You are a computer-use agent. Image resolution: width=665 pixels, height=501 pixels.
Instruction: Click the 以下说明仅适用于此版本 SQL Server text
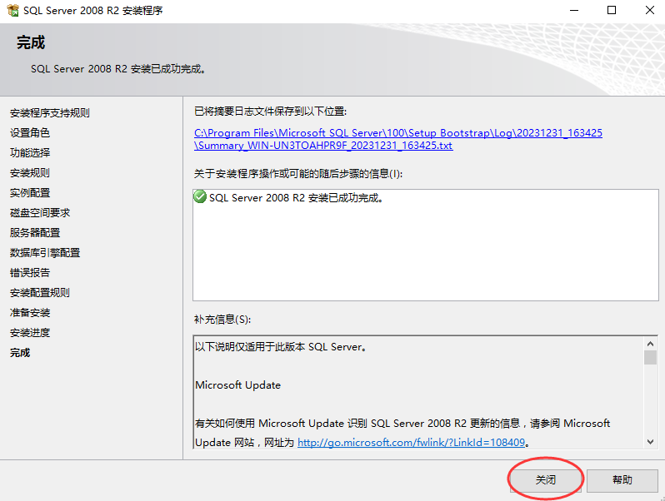pos(281,347)
